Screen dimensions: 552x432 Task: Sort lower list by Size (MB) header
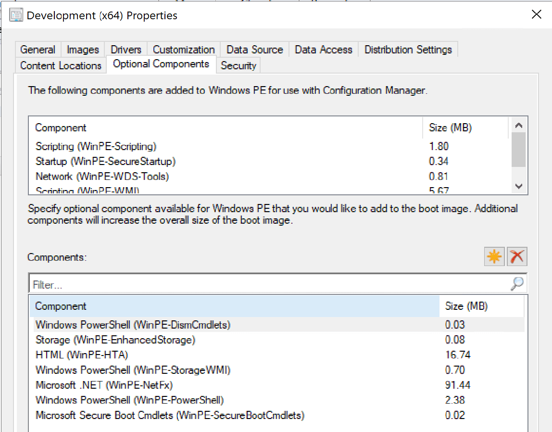tap(481, 306)
